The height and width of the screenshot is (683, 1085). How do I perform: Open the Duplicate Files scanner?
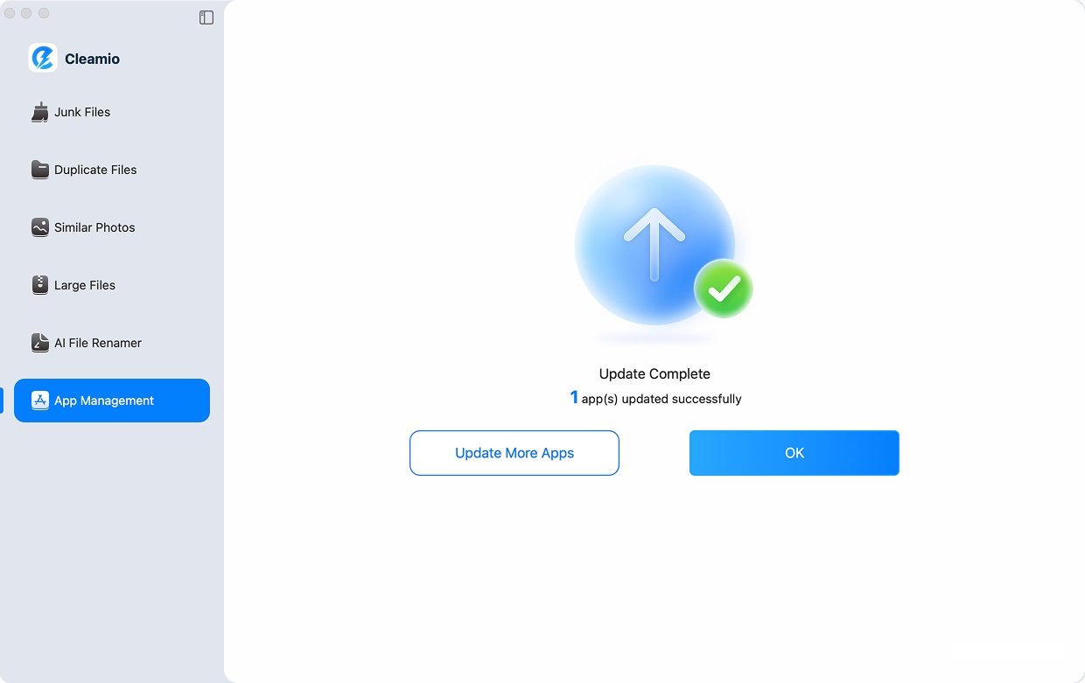pyautogui.click(x=95, y=170)
